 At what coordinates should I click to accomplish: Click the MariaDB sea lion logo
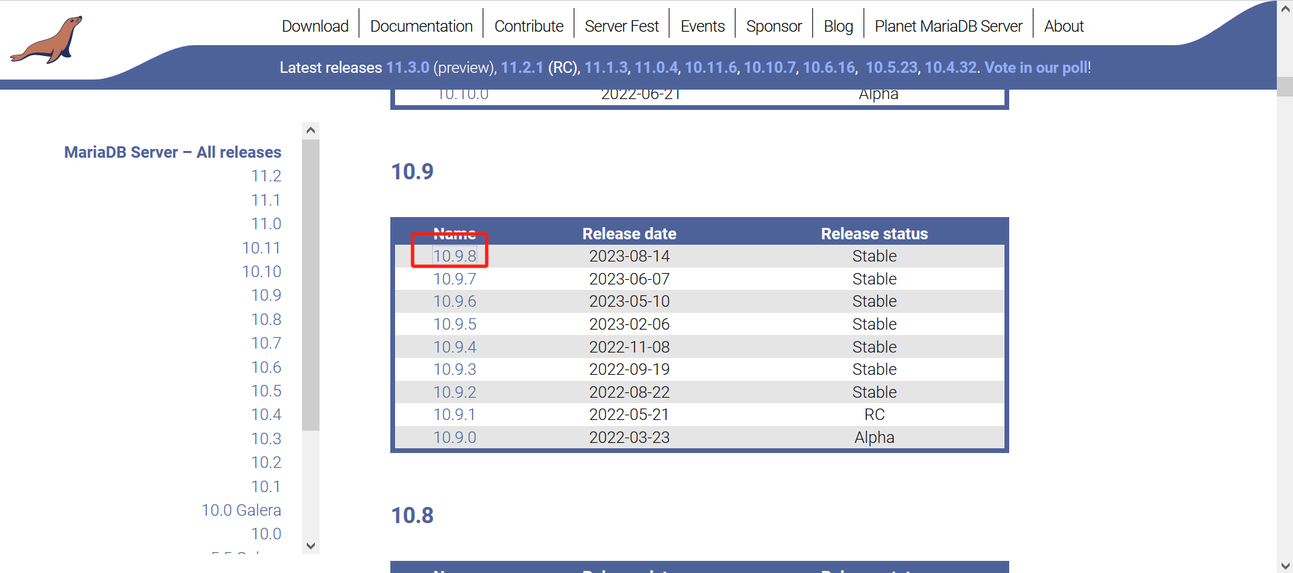(x=47, y=40)
